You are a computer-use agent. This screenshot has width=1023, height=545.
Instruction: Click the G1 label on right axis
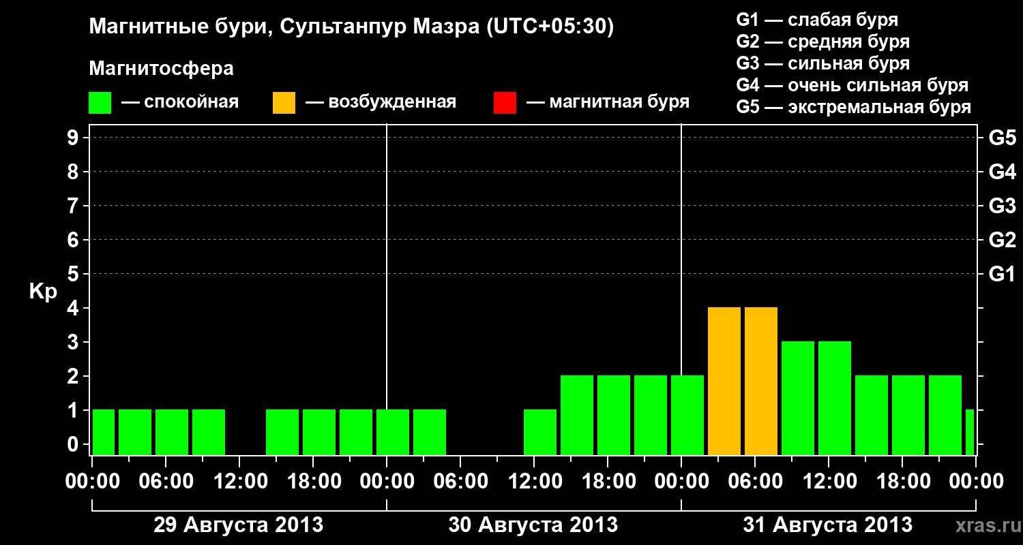click(1003, 275)
